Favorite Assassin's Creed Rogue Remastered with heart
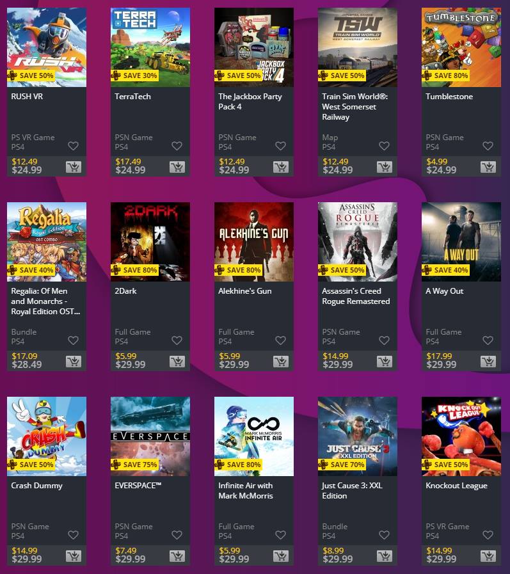510x574 pixels. [384, 340]
